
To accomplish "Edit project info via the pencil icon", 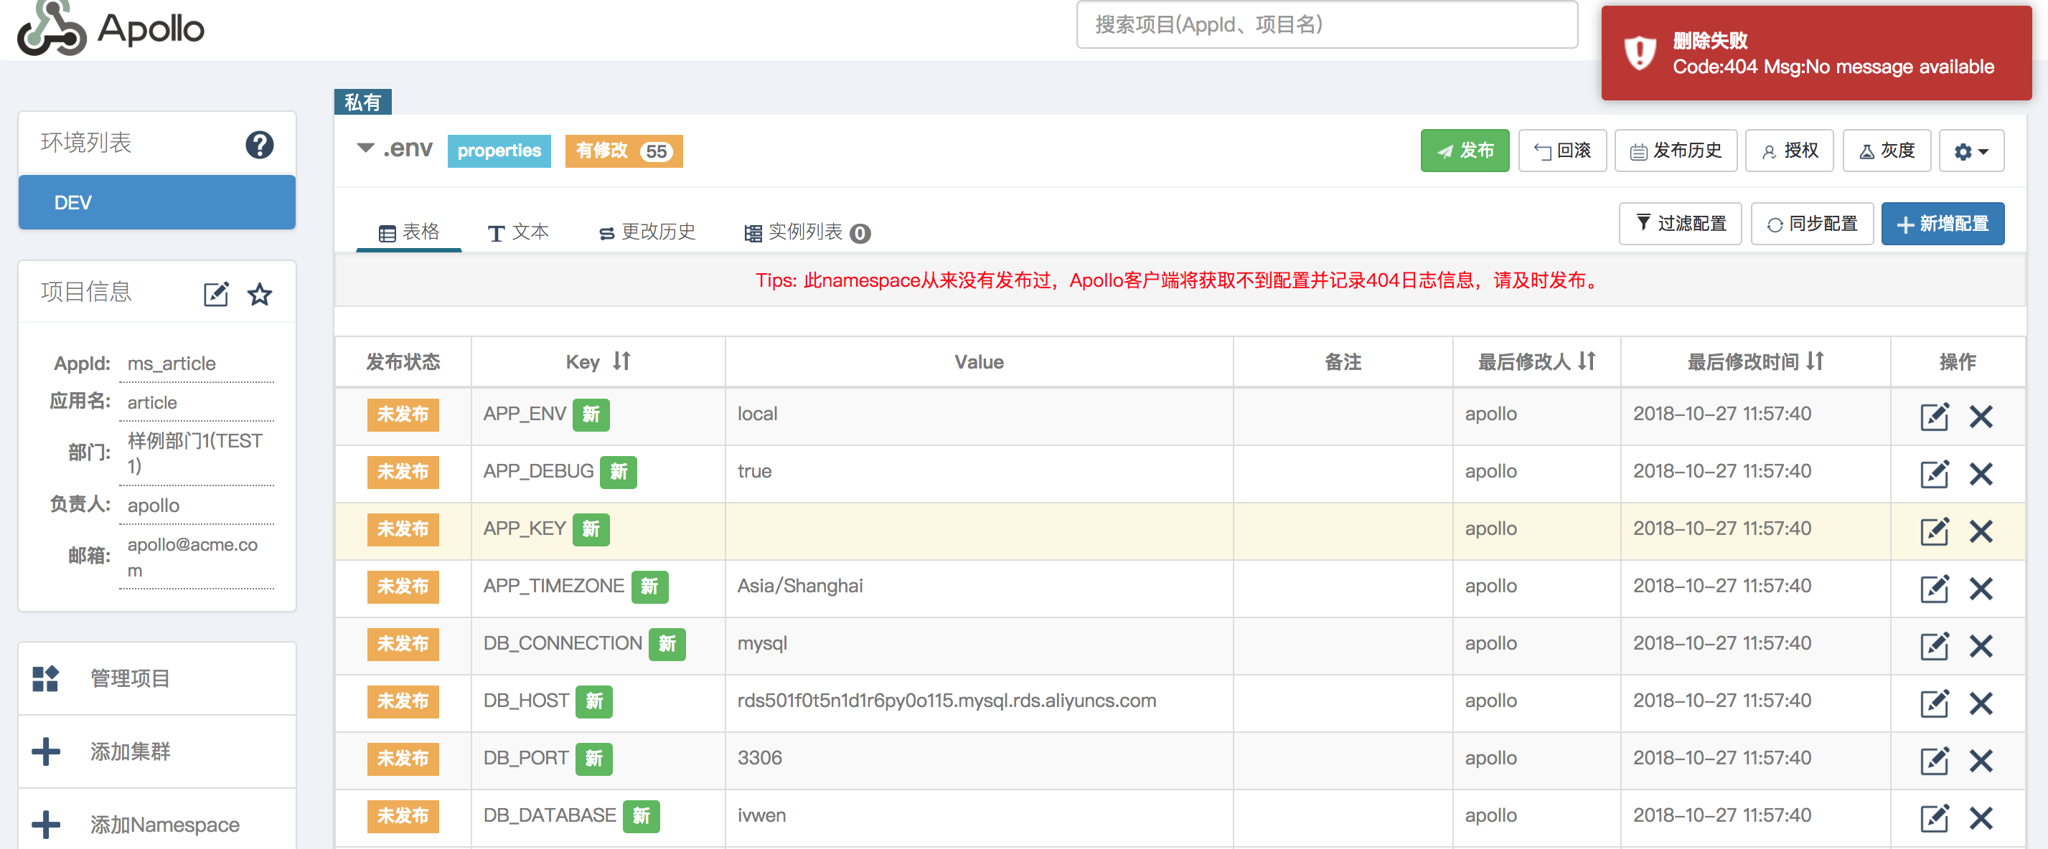I will click(x=215, y=293).
